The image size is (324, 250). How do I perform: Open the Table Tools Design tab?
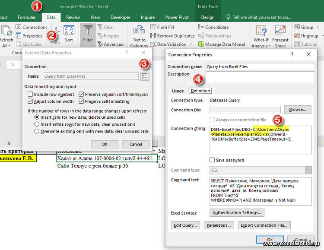click(208, 17)
